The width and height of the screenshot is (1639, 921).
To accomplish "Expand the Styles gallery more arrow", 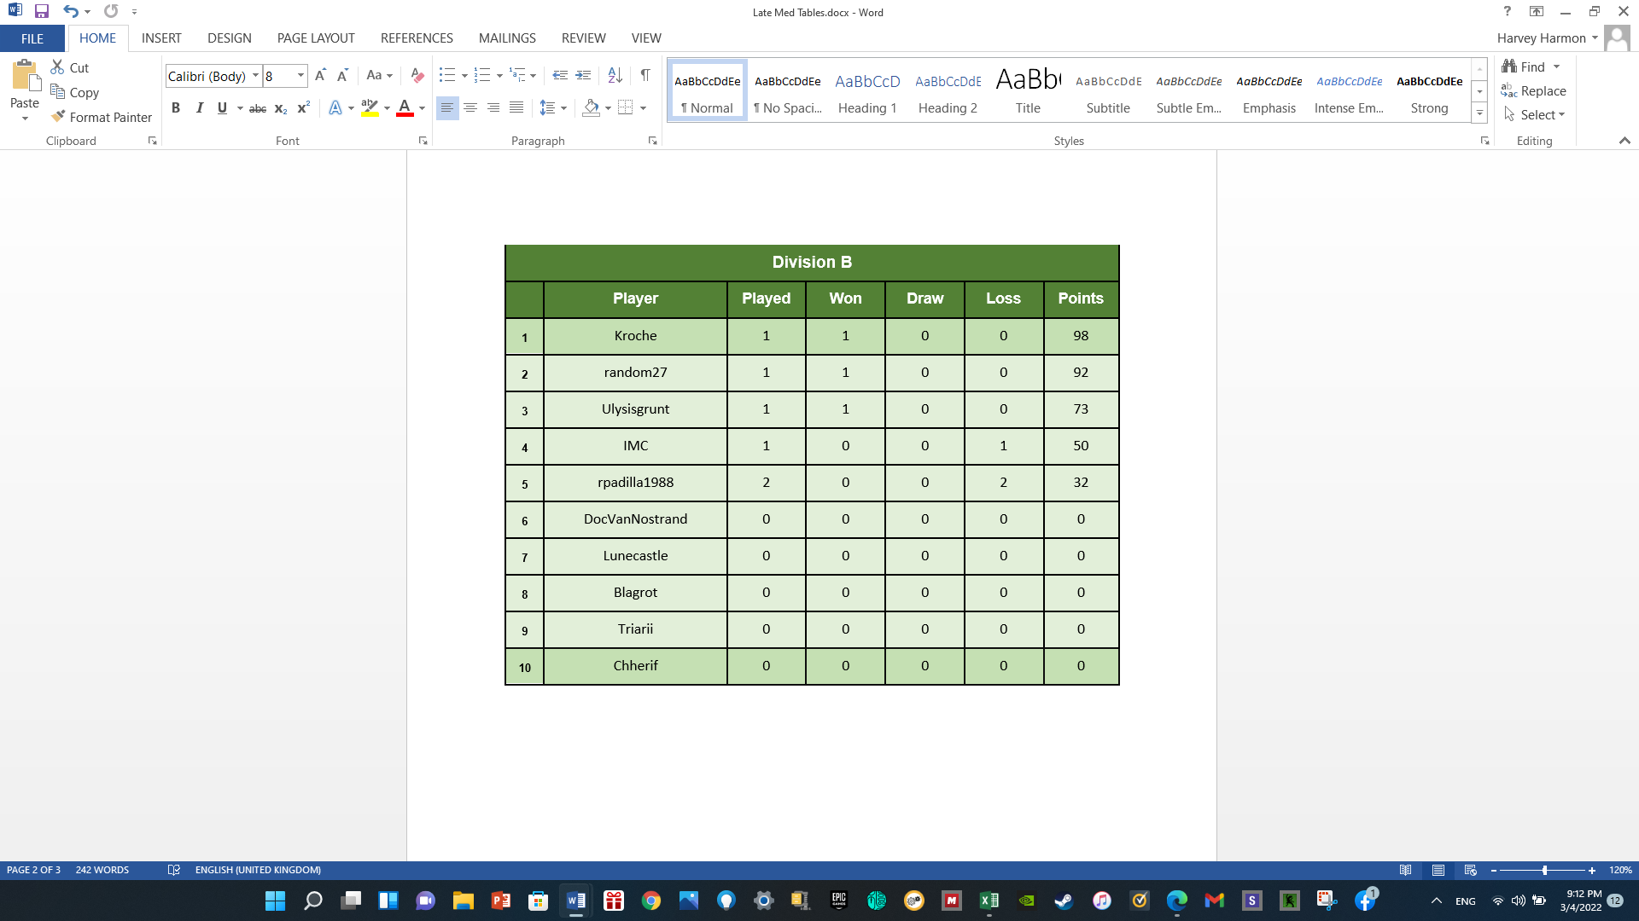I will pos(1479,113).
